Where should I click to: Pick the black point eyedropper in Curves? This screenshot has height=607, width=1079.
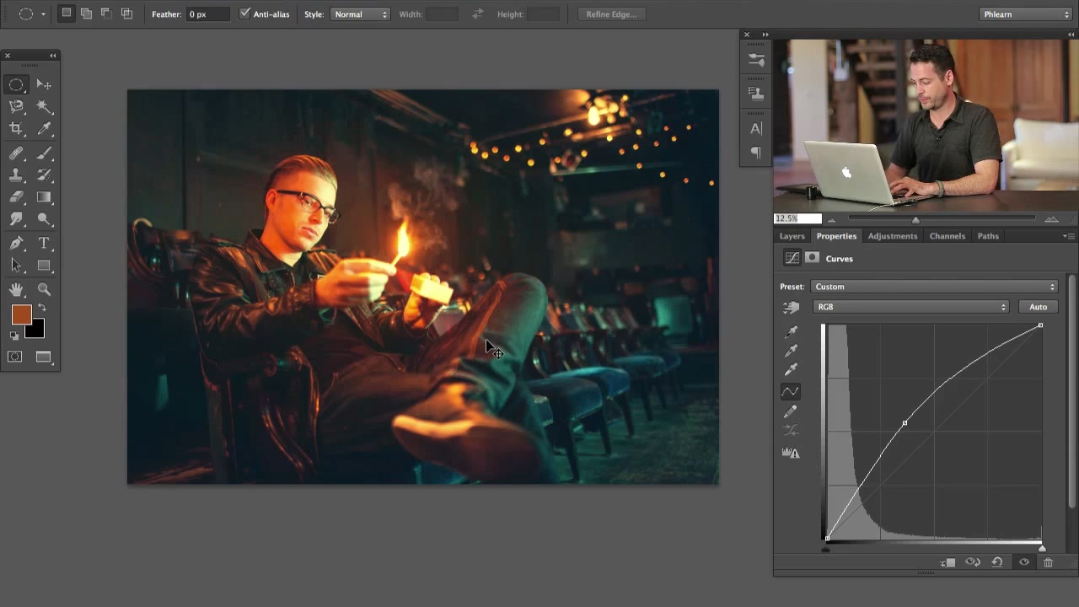click(x=791, y=331)
